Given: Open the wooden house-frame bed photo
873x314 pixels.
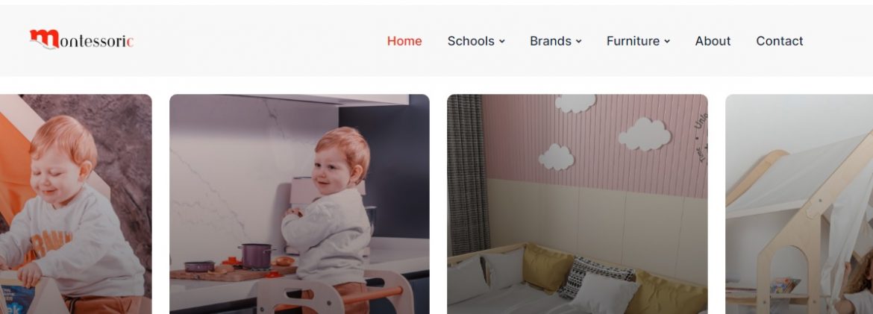Looking at the screenshot, I should tap(799, 204).
